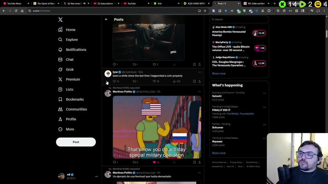This screenshot has height=184, width=328.
Task: Open the browser extensions puzzle icon
Action: tap(269, 11)
